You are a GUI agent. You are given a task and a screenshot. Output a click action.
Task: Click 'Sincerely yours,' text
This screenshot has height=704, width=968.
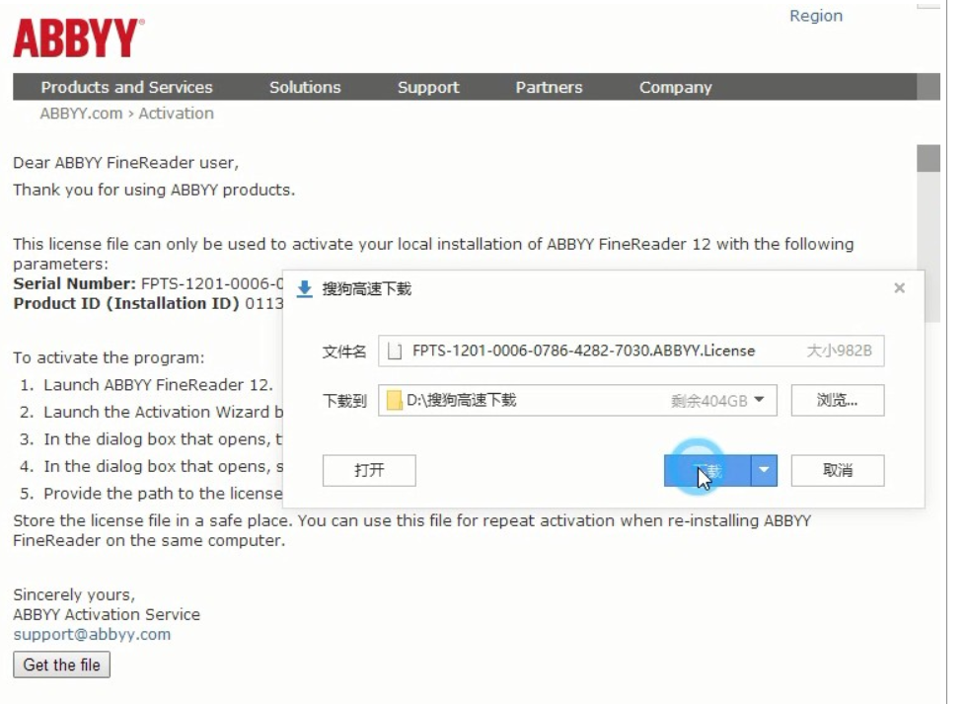[74, 594]
